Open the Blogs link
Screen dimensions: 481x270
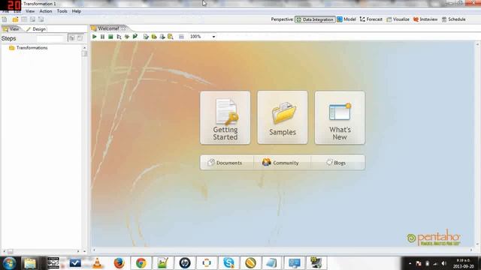(x=337, y=163)
